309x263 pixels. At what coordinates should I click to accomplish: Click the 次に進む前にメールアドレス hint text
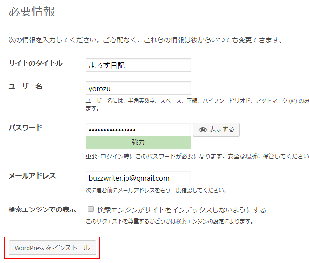coord(156,190)
